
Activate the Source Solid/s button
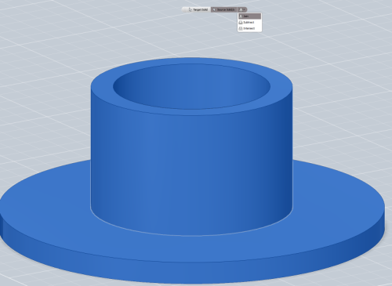223,9
